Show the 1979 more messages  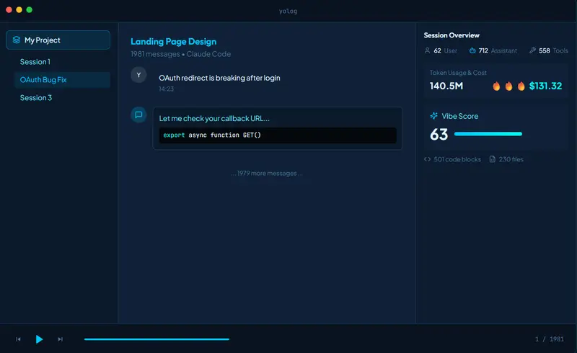pos(267,174)
